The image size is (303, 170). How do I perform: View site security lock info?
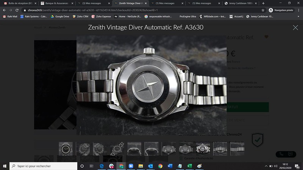coord(25,10)
